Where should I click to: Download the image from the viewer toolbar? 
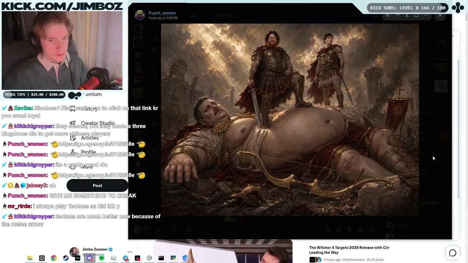point(407,15)
